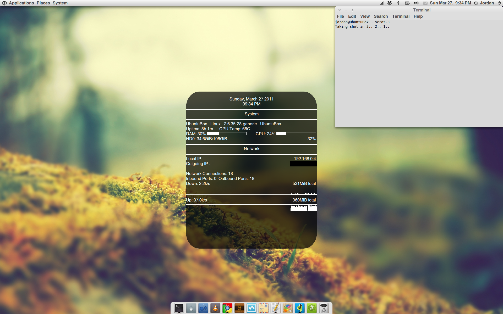
Task: Click the RAM usage bar in widget
Action: click(227, 134)
